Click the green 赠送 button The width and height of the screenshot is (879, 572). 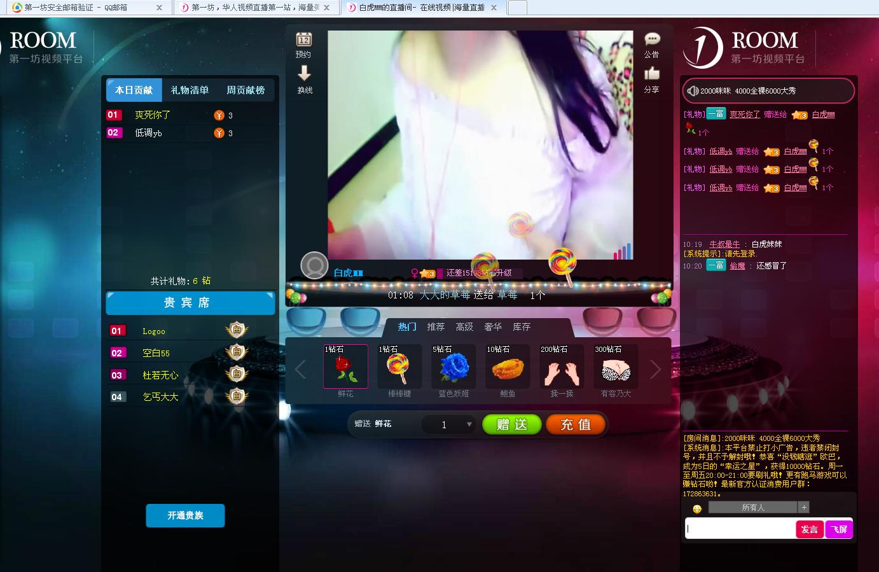(x=512, y=424)
